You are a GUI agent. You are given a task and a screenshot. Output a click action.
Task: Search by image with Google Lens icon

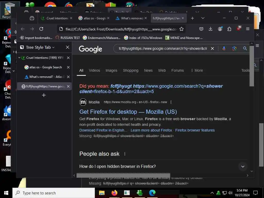click(234, 48)
